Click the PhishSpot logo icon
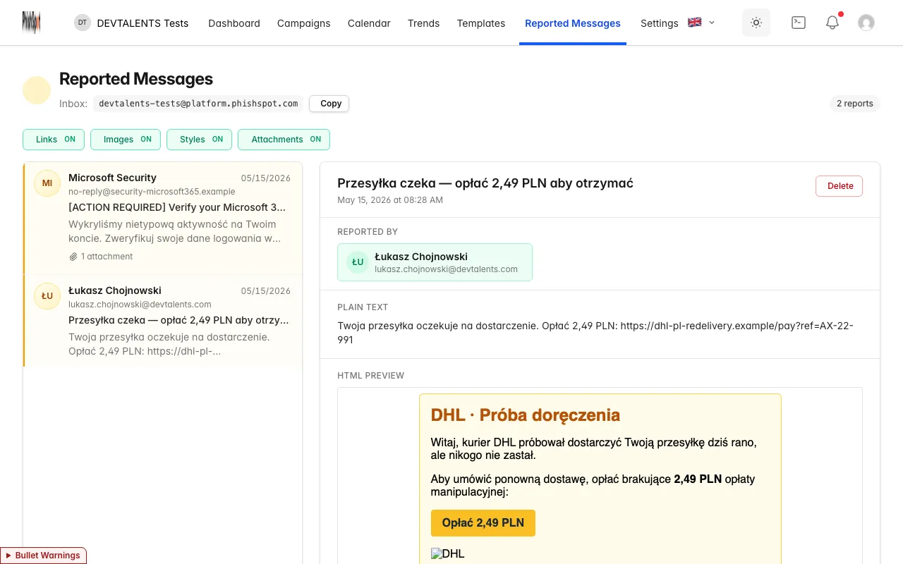 click(x=31, y=23)
